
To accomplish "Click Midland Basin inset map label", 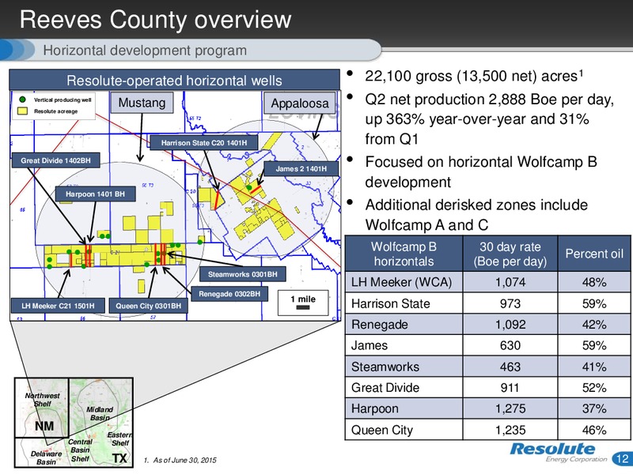I will 100,413.
